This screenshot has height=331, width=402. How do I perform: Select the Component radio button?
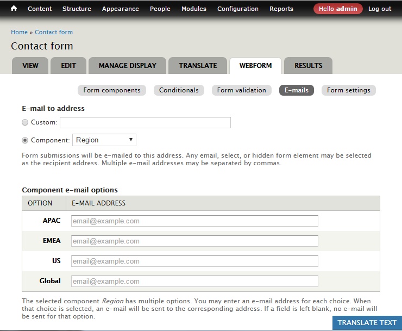click(x=25, y=140)
